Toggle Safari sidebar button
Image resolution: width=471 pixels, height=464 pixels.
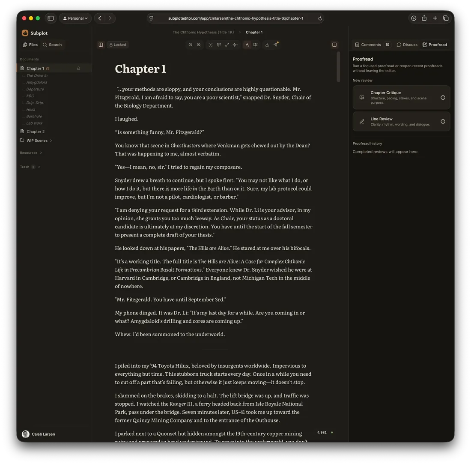click(51, 18)
